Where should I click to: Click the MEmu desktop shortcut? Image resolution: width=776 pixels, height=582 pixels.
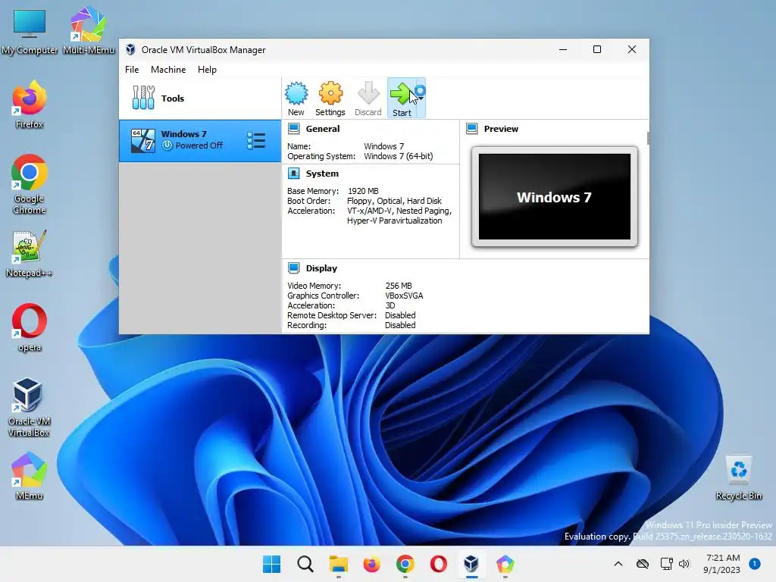(30, 476)
